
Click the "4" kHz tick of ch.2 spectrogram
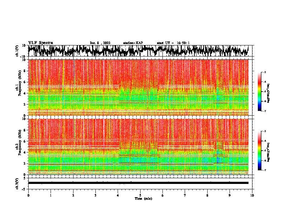click(x=25, y=152)
